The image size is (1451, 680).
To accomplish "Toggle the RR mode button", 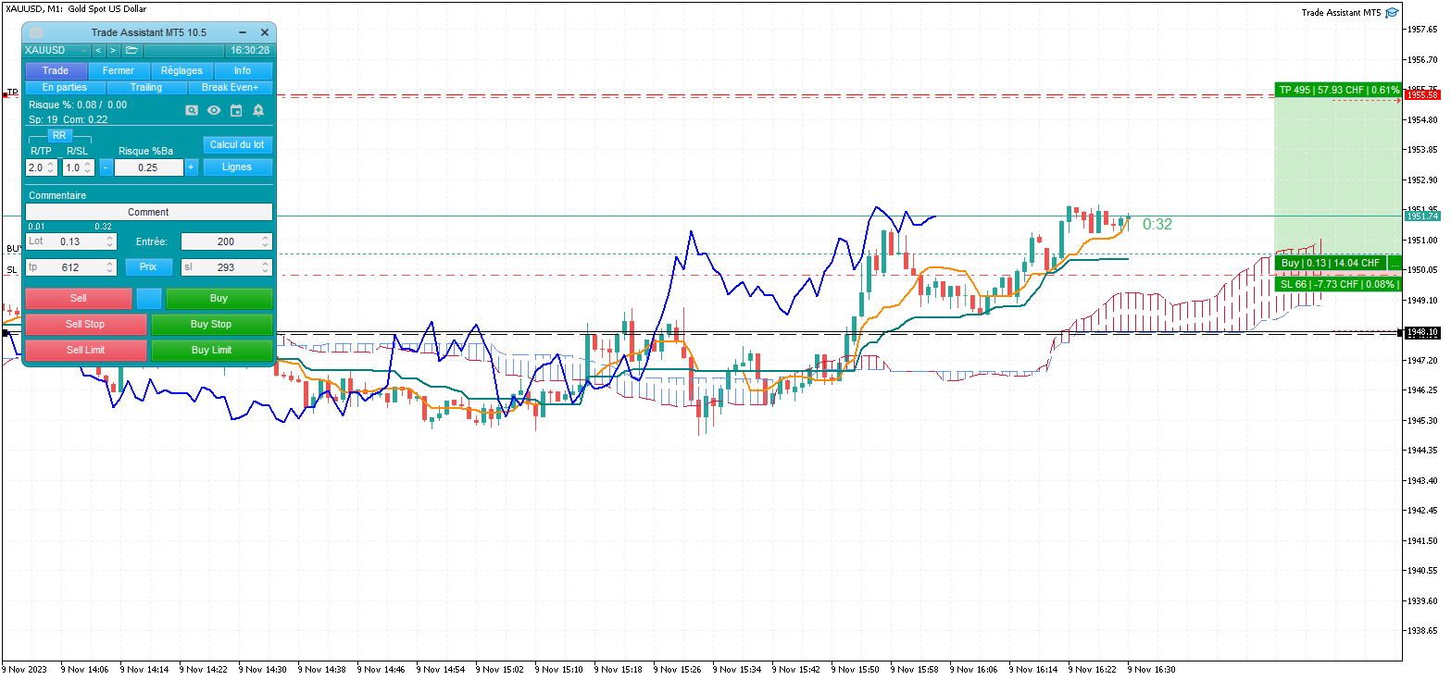I will pyautogui.click(x=59, y=135).
